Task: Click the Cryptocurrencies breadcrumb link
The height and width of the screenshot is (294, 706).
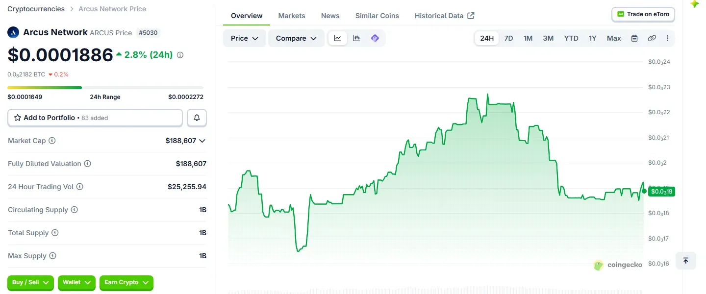Action: [36, 9]
